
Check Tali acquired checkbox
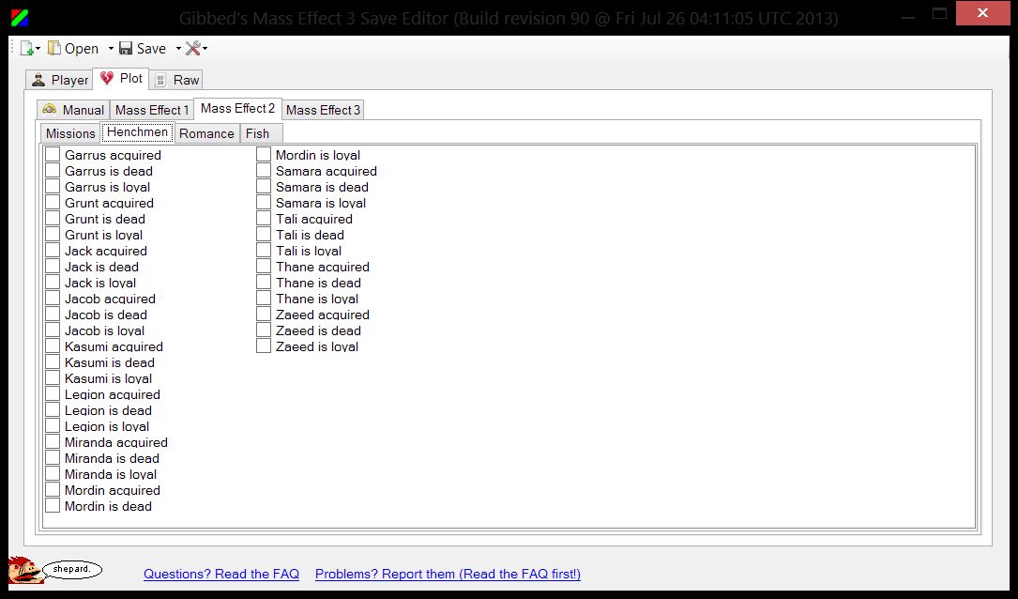tap(264, 219)
